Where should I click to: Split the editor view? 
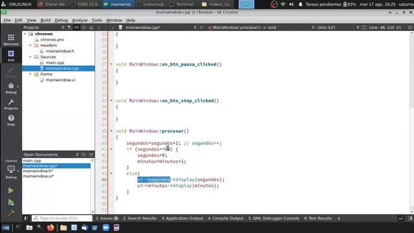[x=410, y=27]
